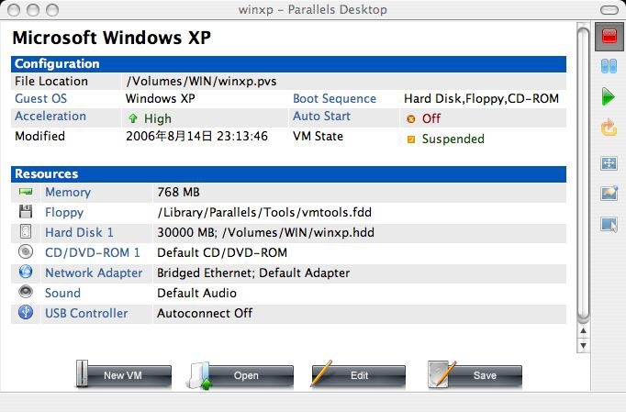Viewport: 626px width, 412px height.
Task: Click the vertical scrollbar thumb
Action: coord(583,175)
